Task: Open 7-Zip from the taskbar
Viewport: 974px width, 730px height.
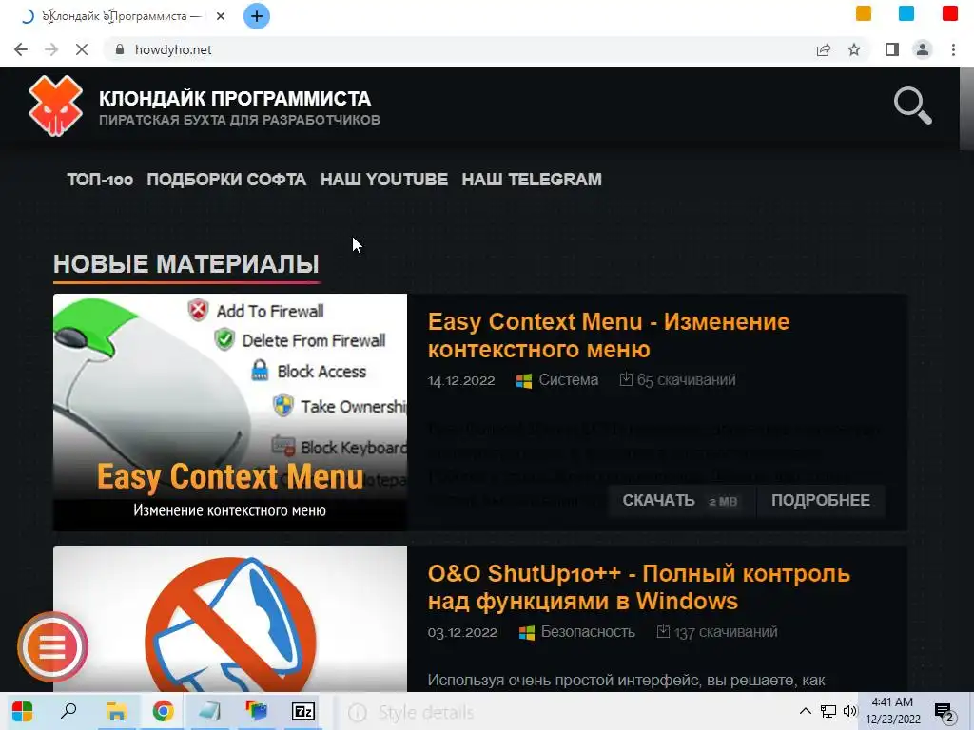Action: [303, 711]
